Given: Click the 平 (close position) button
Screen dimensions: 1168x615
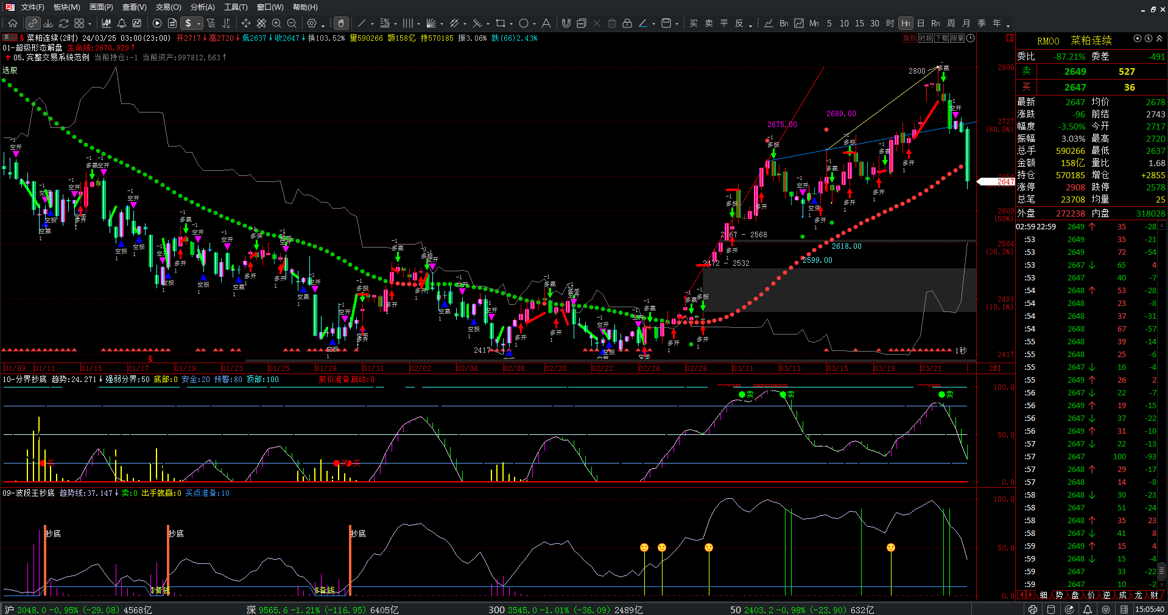Looking at the screenshot, I should point(724,23).
